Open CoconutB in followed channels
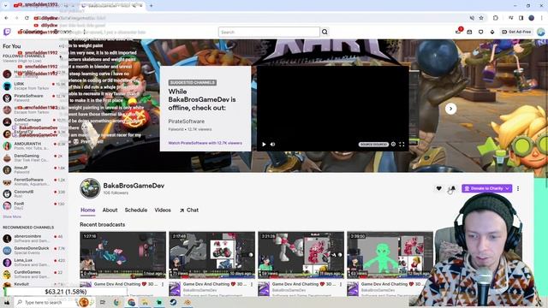The height and width of the screenshot is (308, 548). [x=34, y=194]
